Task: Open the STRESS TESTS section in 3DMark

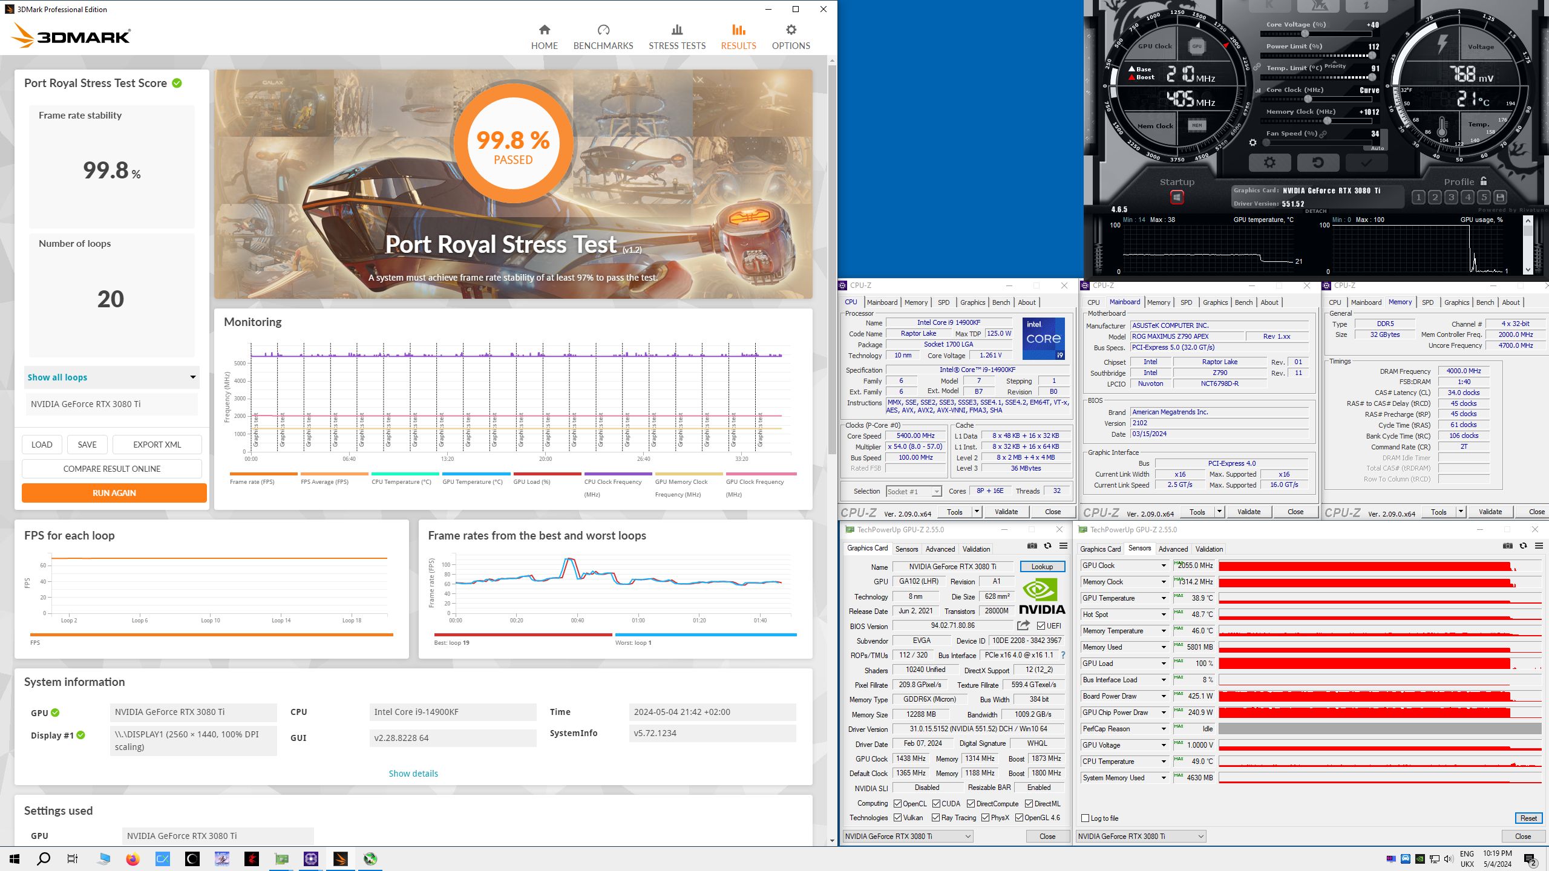Action: [677, 38]
